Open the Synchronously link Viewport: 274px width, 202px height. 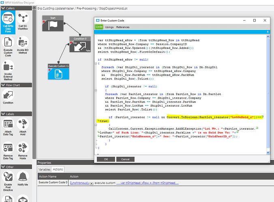coord(79,183)
